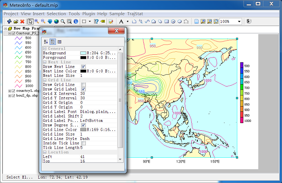This screenshot has height=183, width=282.
Task: Open the 100% zoom dropdown
Action: [239, 21]
